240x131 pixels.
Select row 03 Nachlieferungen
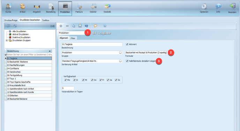click(x=29, y=65)
